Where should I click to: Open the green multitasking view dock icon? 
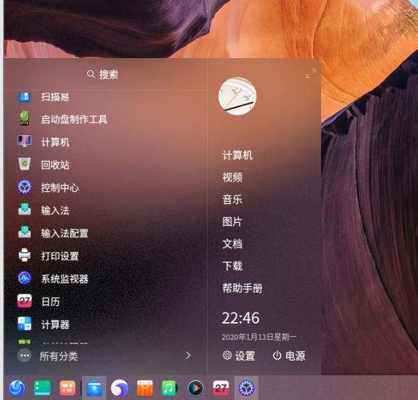tap(43, 388)
